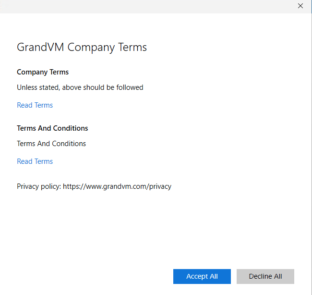The width and height of the screenshot is (312, 295).
Task: Follow the first blue Read Terms hyperlink
Action: tap(35, 105)
